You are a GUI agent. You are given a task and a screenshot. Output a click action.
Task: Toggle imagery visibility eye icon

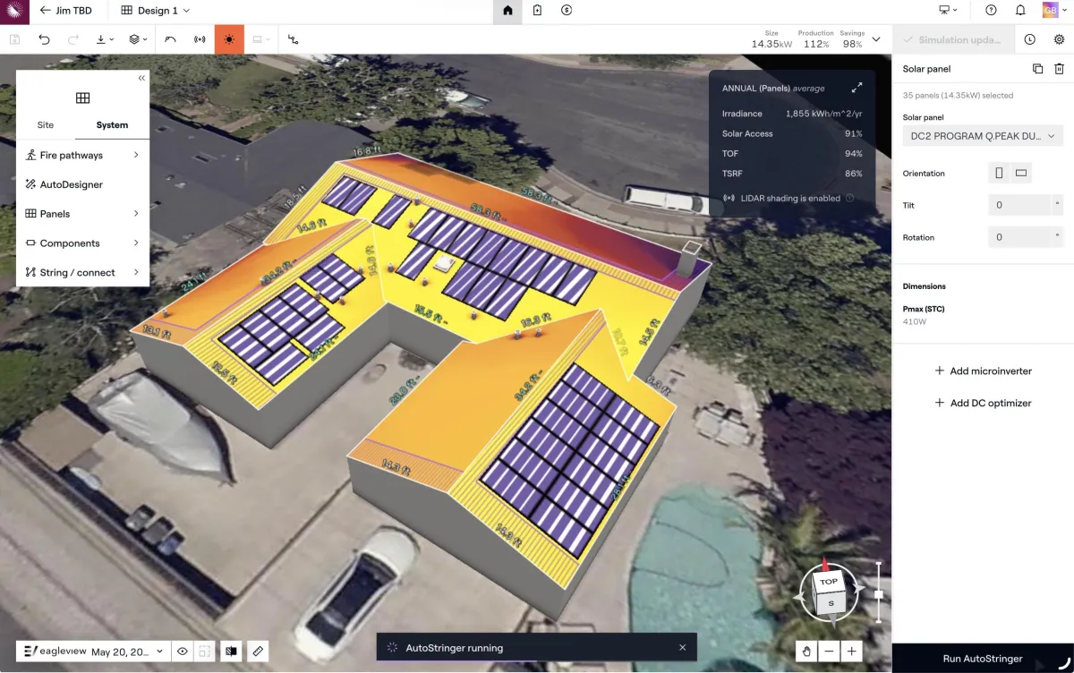(x=183, y=652)
